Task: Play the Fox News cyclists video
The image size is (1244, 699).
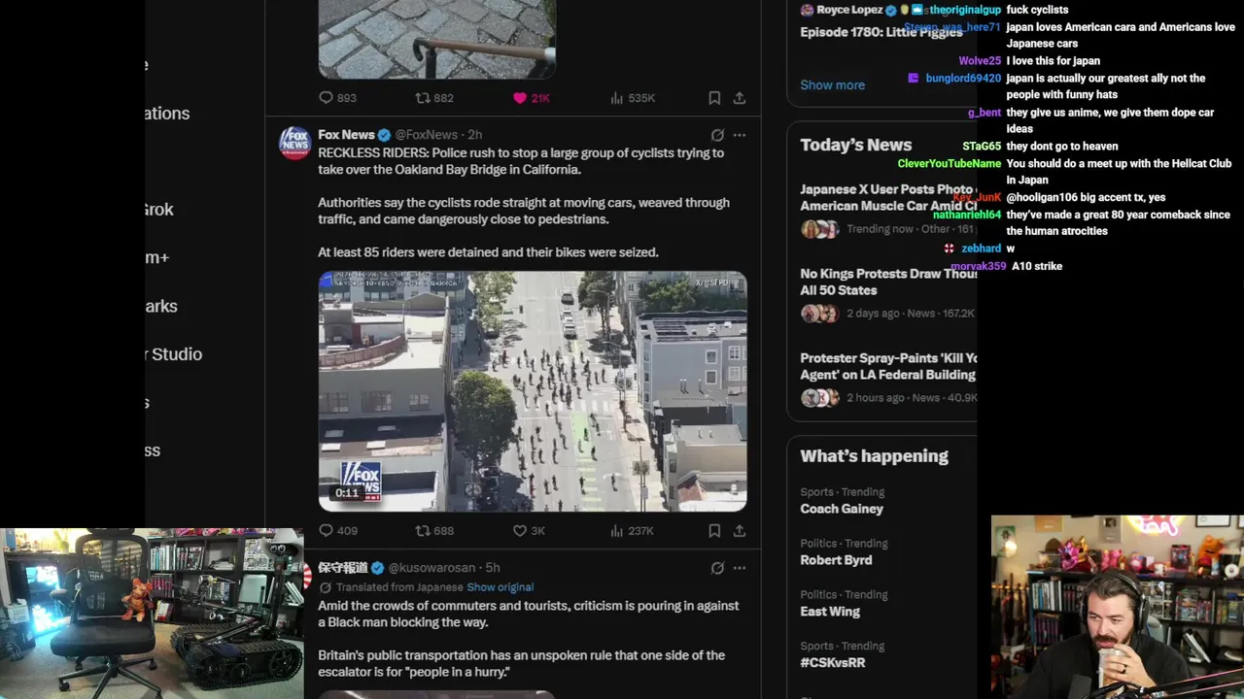Action: tap(533, 391)
